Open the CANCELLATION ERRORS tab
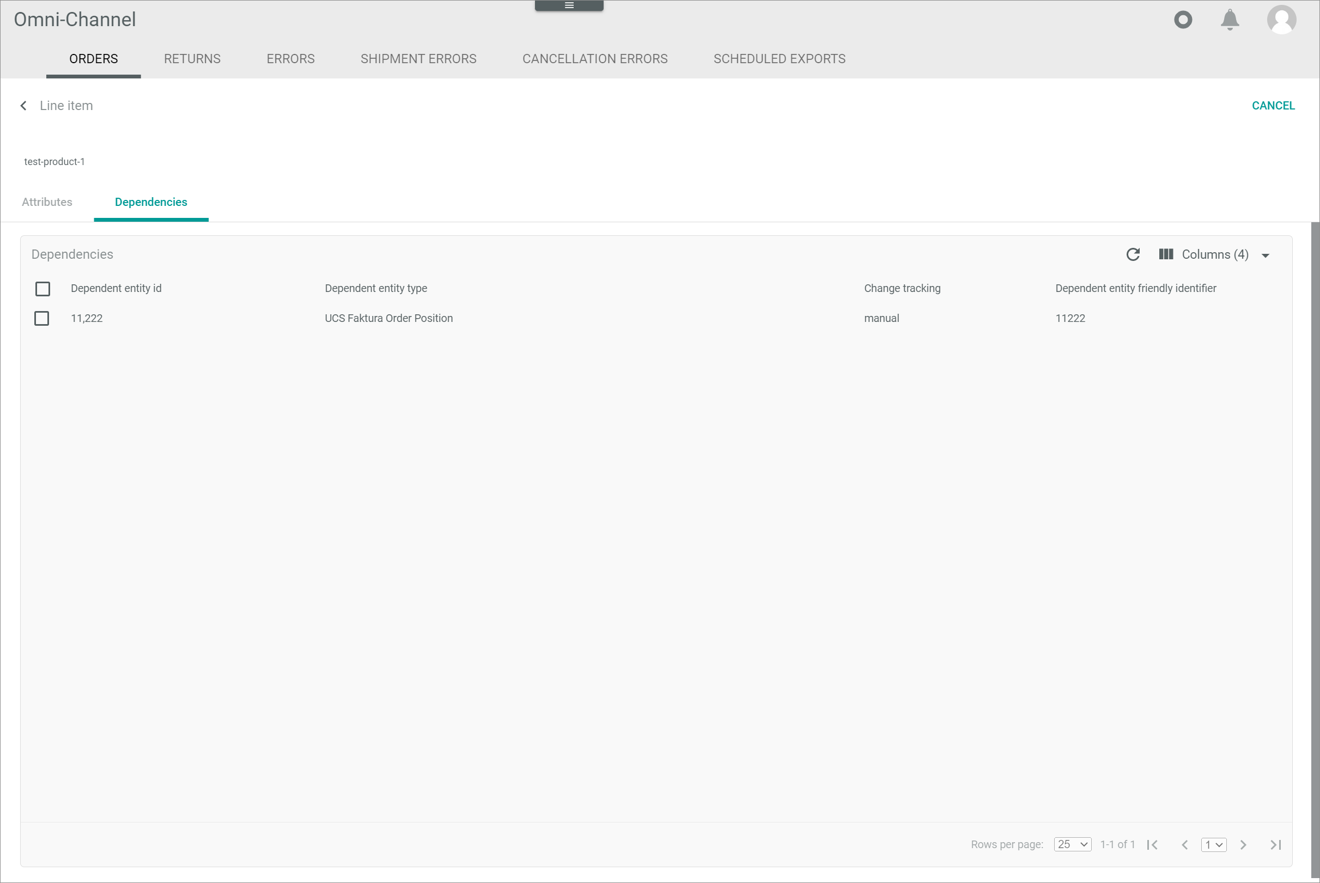The height and width of the screenshot is (883, 1320). pos(595,59)
